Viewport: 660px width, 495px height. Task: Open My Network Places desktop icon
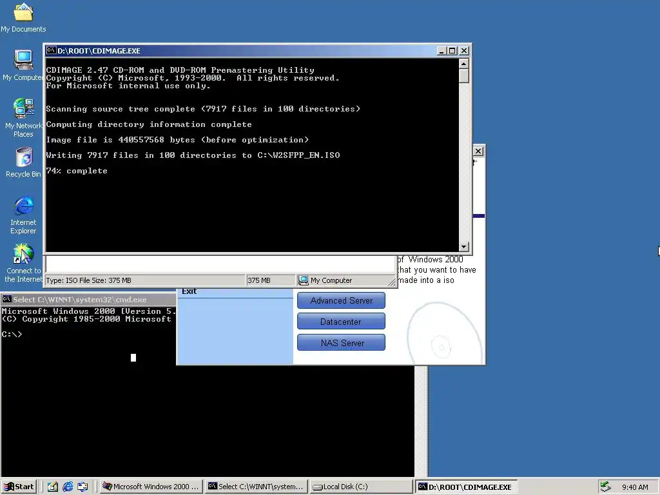[23, 118]
